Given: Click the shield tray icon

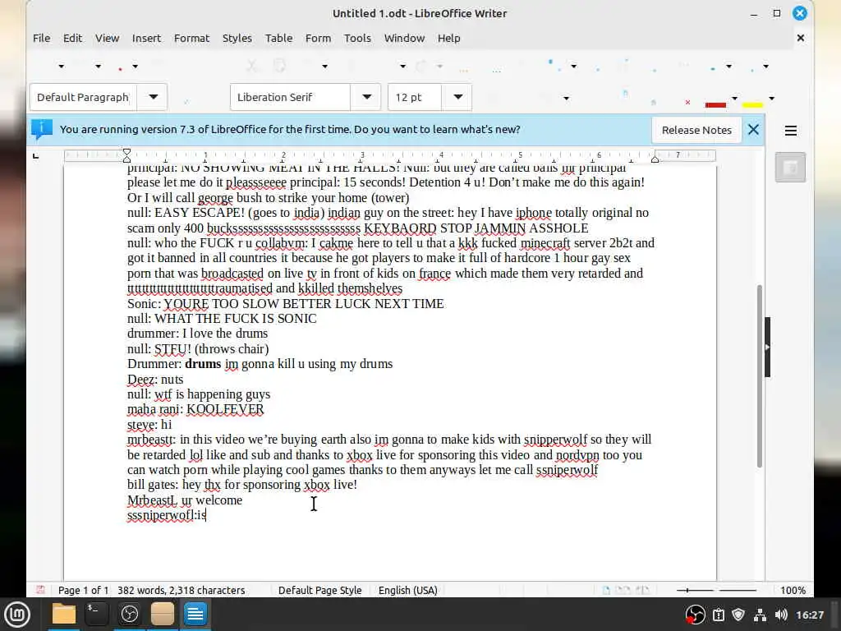Looking at the screenshot, I should click(x=738, y=615).
